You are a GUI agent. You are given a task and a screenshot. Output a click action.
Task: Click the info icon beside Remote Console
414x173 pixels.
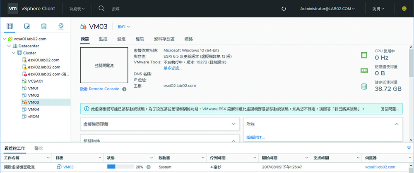coord(124,89)
